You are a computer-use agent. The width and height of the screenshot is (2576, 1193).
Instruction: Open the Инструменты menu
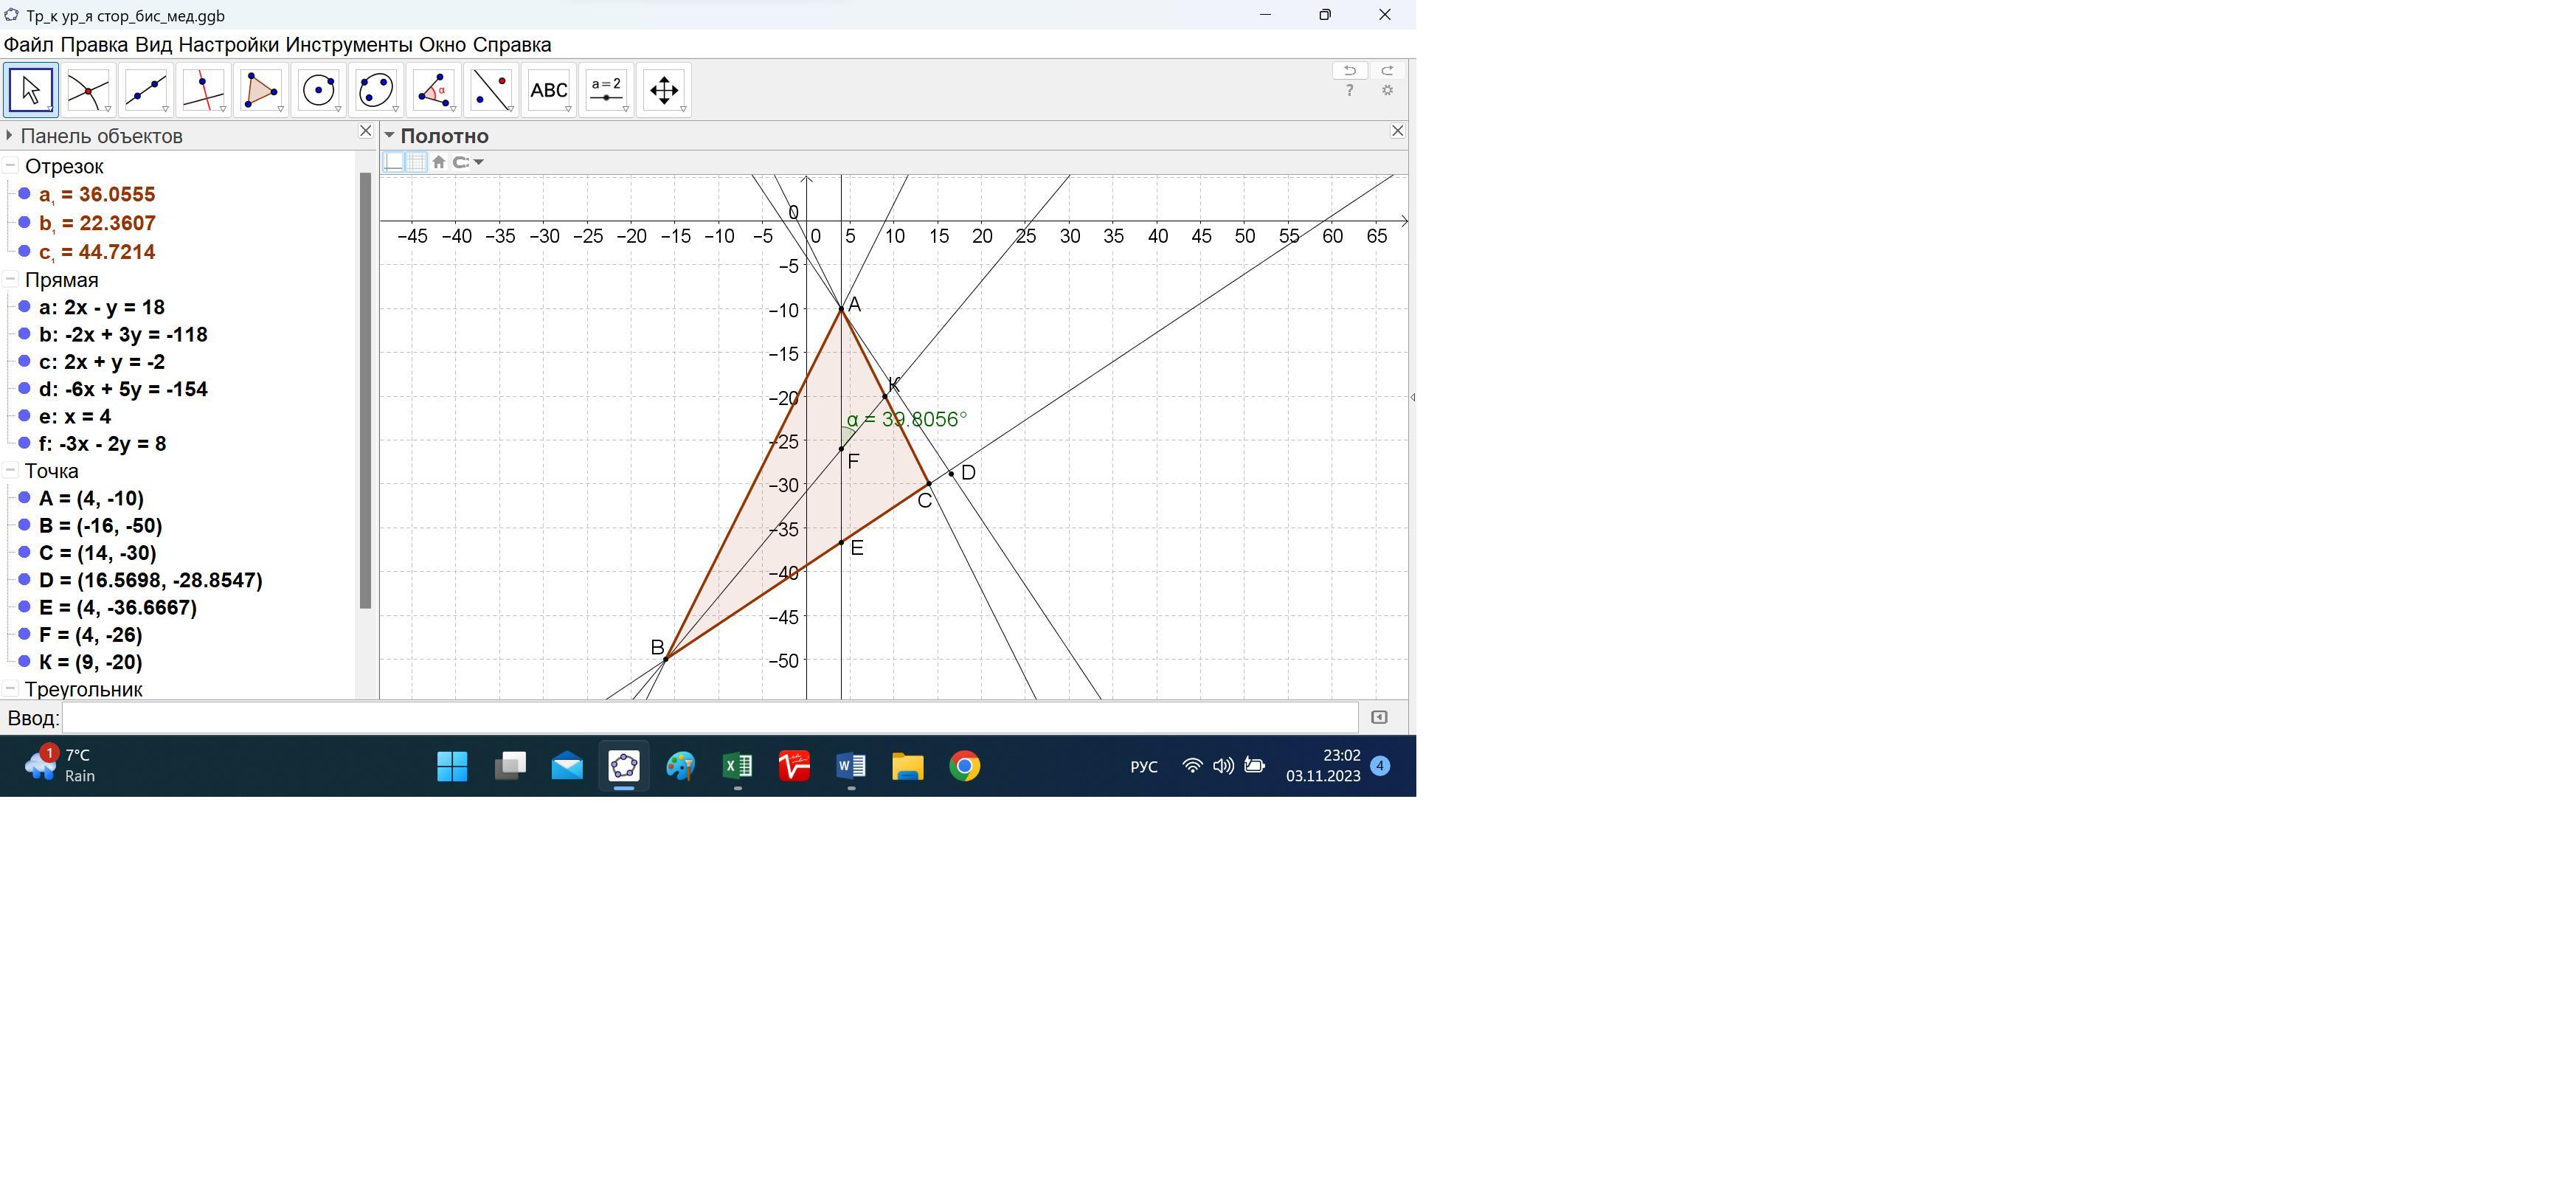coord(348,45)
